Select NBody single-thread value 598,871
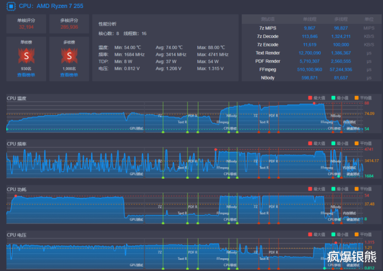383x271 pixels. (310, 78)
